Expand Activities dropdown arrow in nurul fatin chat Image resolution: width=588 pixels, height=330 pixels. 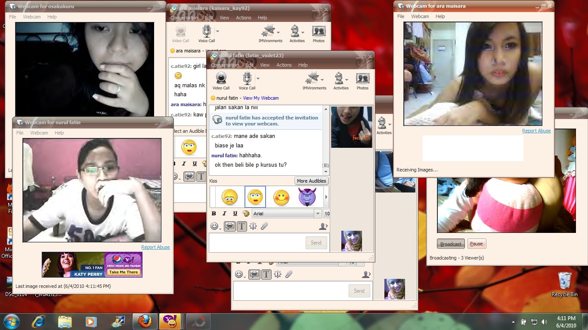click(346, 79)
